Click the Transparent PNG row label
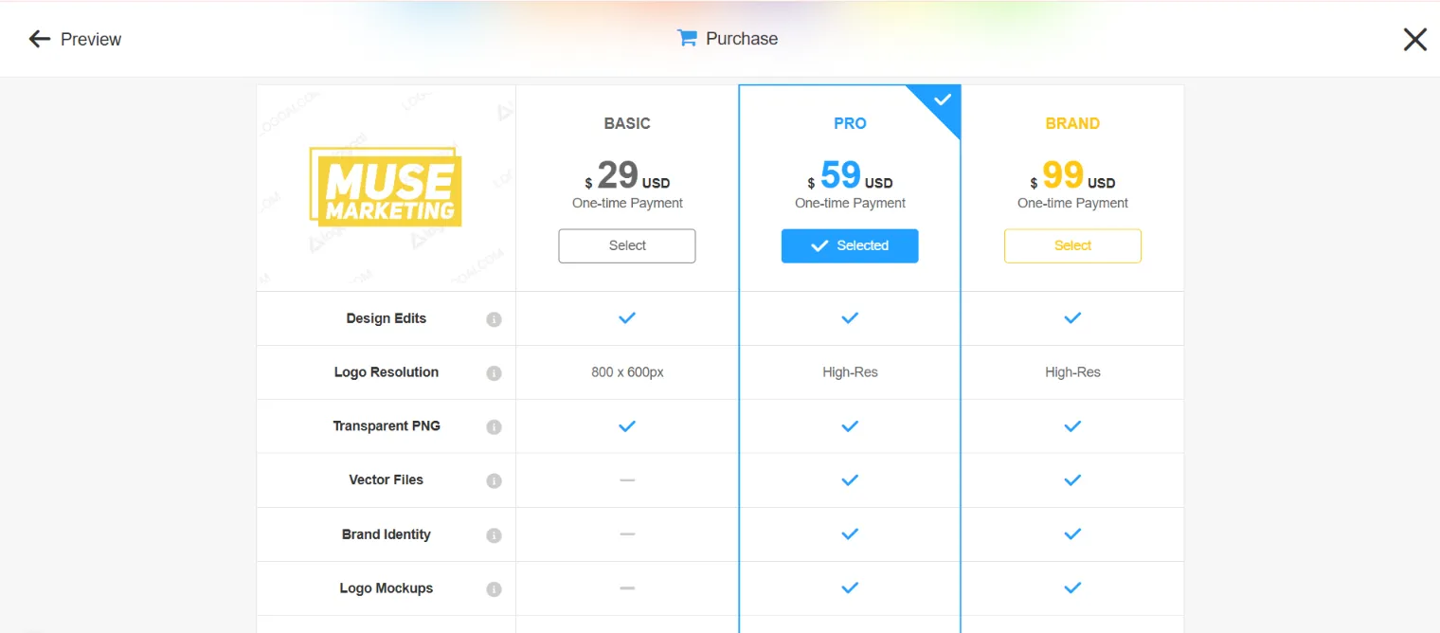The width and height of the screenshot is (1440, 633). point(387,426)
